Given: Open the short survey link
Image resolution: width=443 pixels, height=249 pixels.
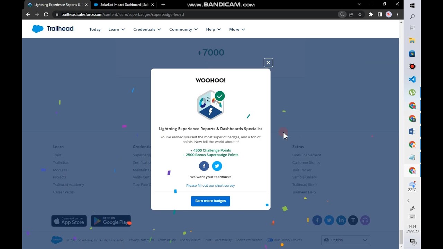Looking at the screenshot, I should coord(210,186).
